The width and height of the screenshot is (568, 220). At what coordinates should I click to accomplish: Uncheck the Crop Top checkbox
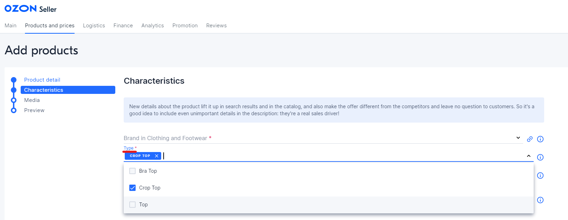[132, 188]
